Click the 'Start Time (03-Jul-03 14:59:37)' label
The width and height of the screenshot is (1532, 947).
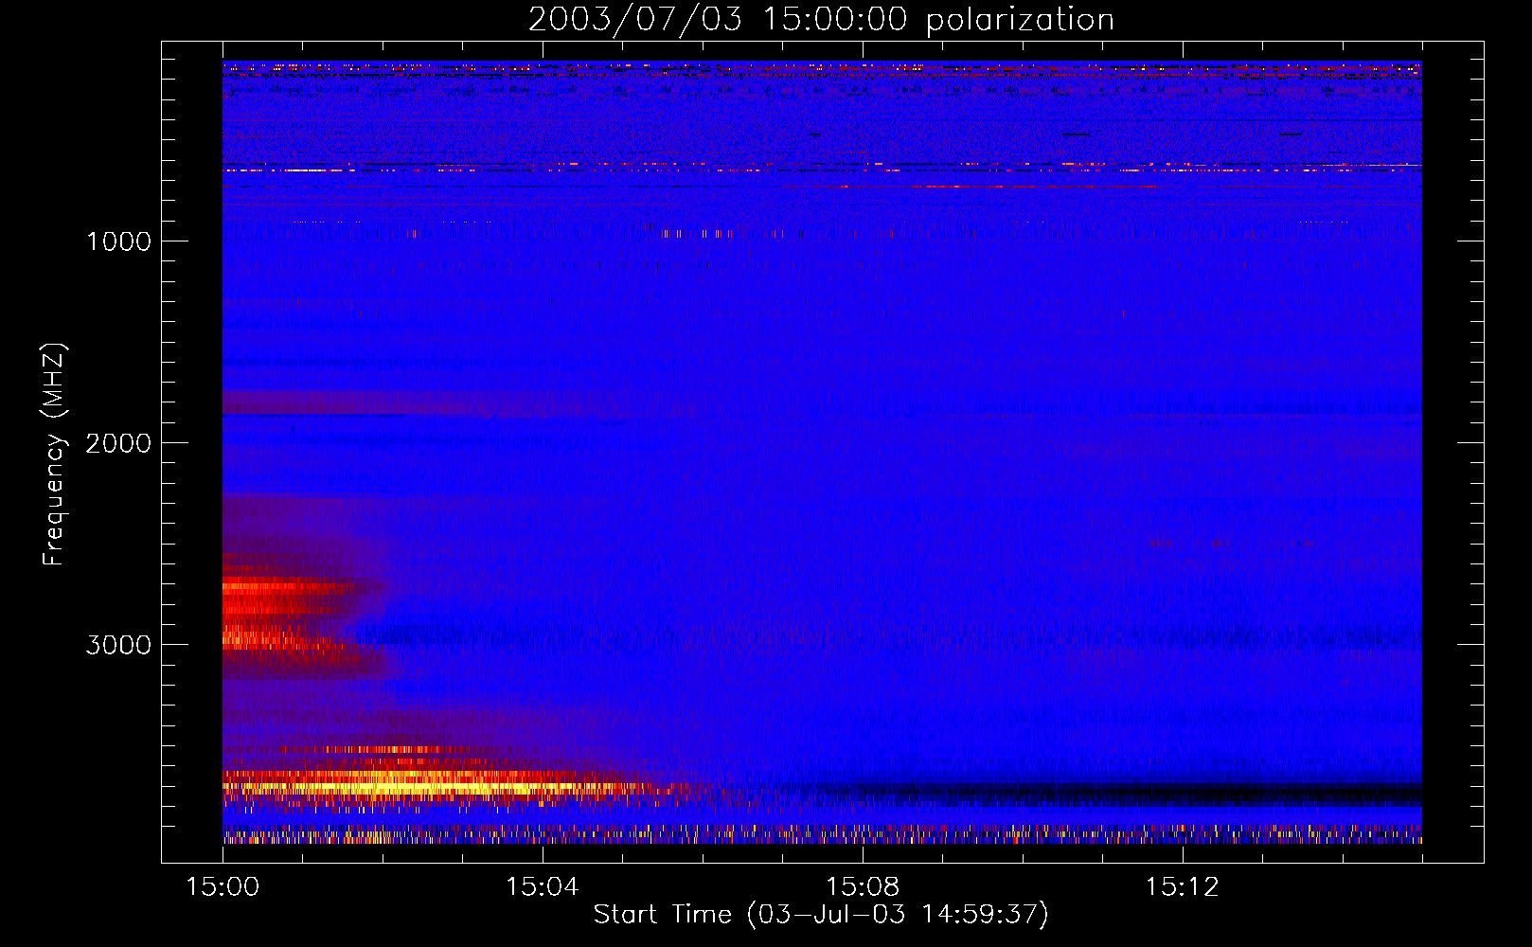821,915
